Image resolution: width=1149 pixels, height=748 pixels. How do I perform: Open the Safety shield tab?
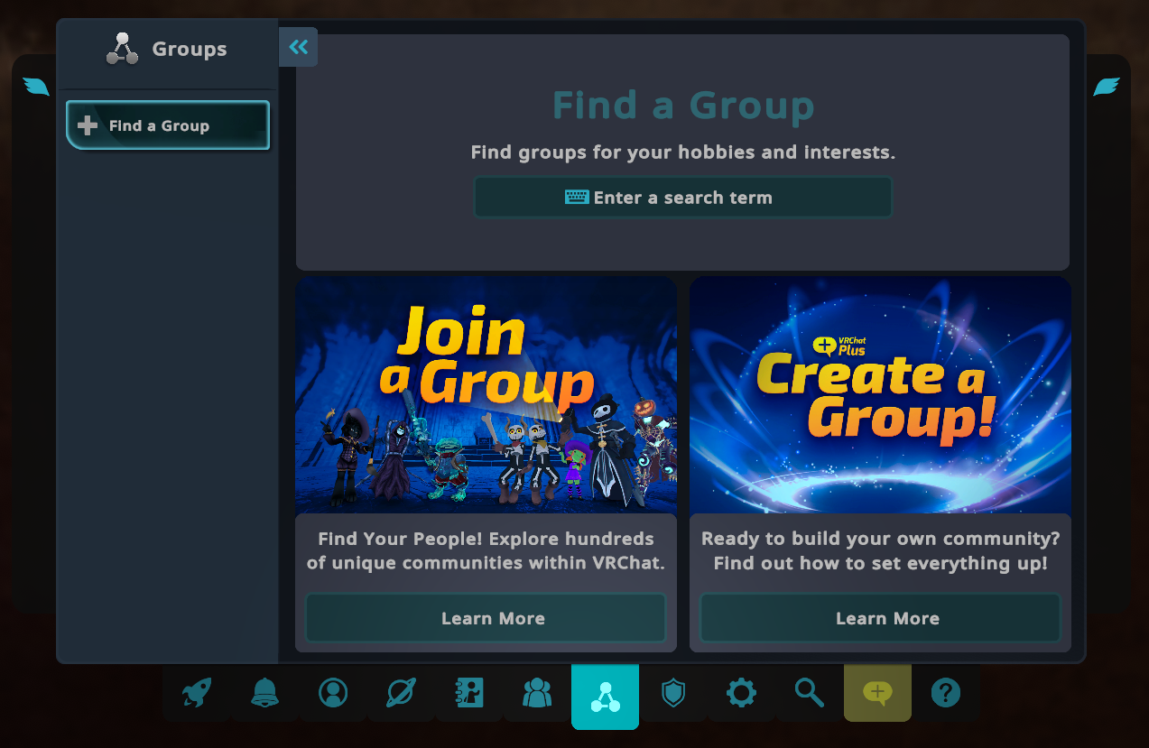(x=673, y=693)
